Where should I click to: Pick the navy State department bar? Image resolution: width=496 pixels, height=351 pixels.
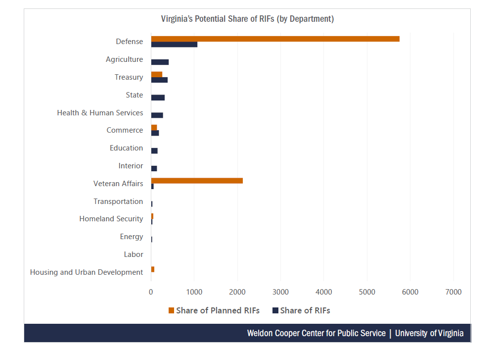point(158,98)
